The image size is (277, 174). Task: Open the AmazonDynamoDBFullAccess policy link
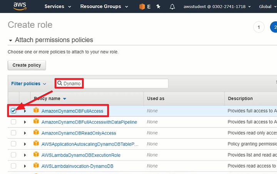(x=72, y=111)
